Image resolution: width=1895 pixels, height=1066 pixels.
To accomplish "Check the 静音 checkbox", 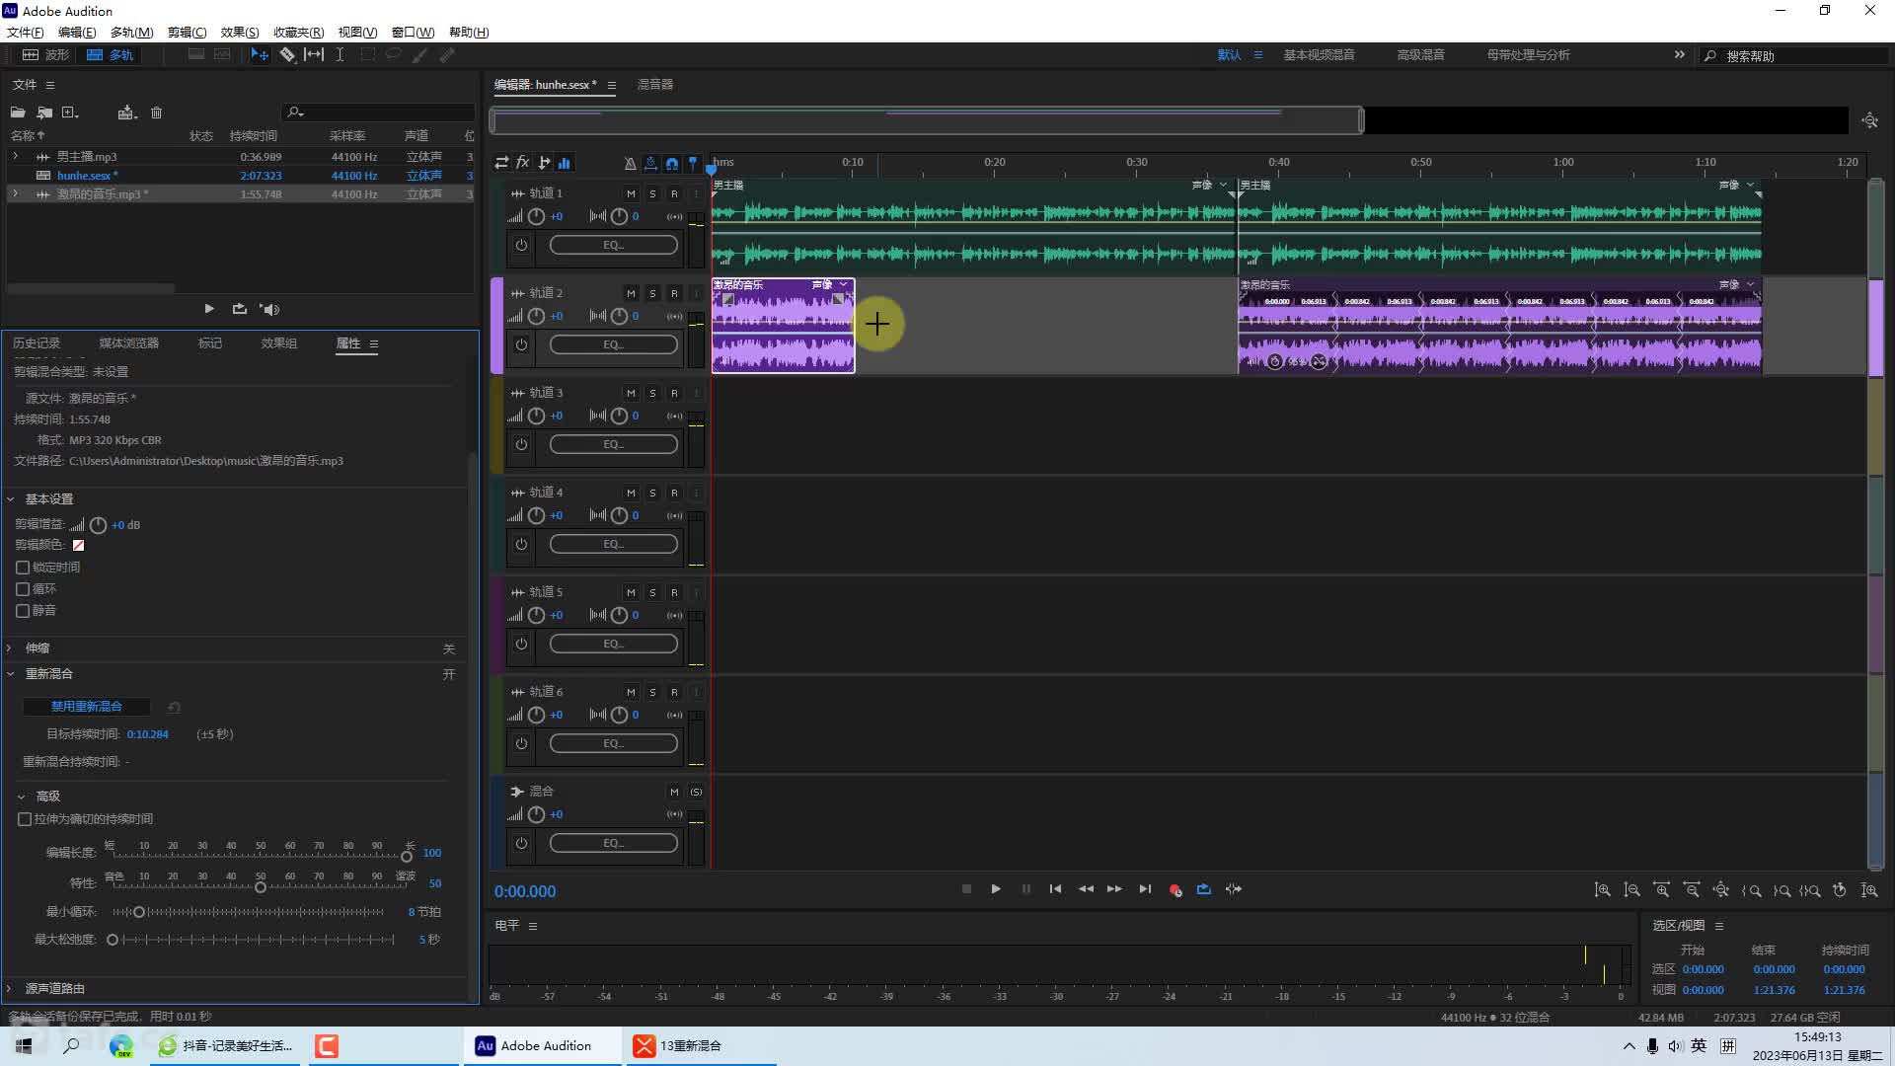I will tap(23, 611).
